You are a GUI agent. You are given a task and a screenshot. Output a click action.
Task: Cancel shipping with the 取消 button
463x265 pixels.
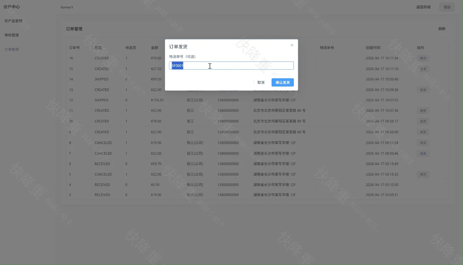[261, 83]
